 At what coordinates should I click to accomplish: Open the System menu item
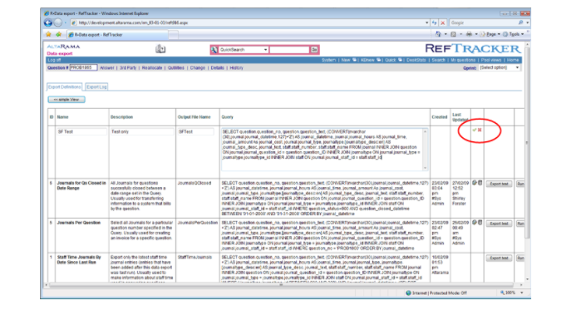coord(328,60)
